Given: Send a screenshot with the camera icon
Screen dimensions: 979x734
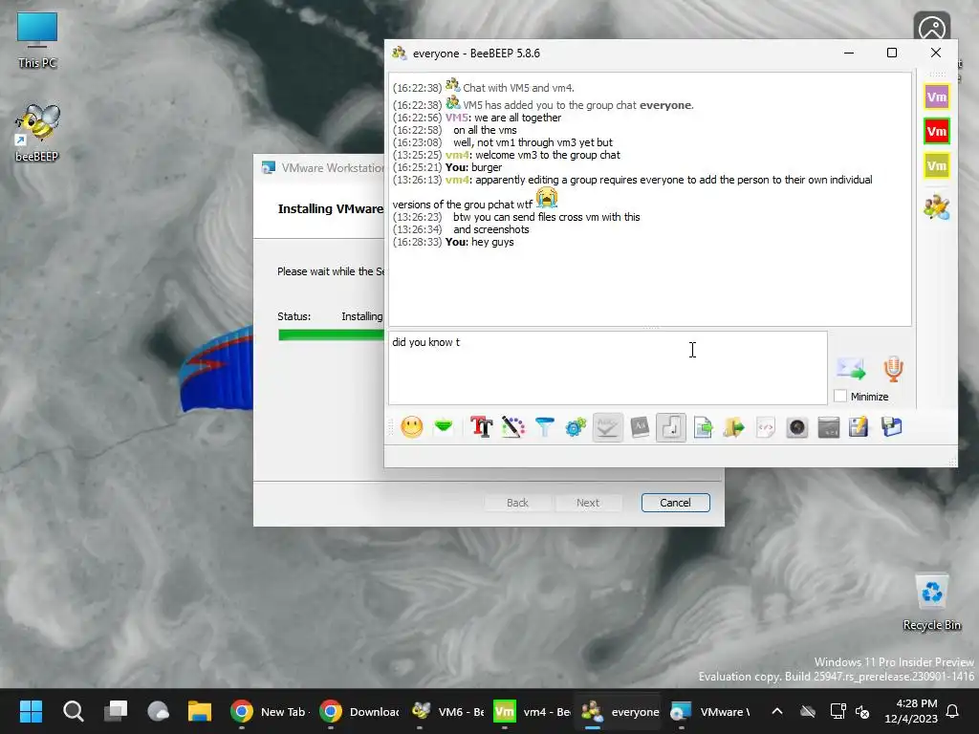Looking at the screenshot, I should tap(797, 427).
